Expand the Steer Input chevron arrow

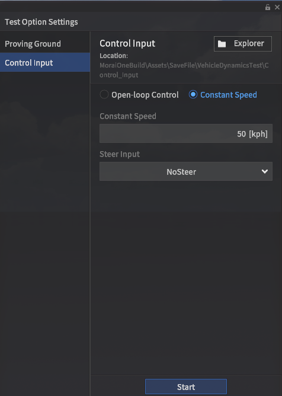pyautogui.click(x=265, y=171)
